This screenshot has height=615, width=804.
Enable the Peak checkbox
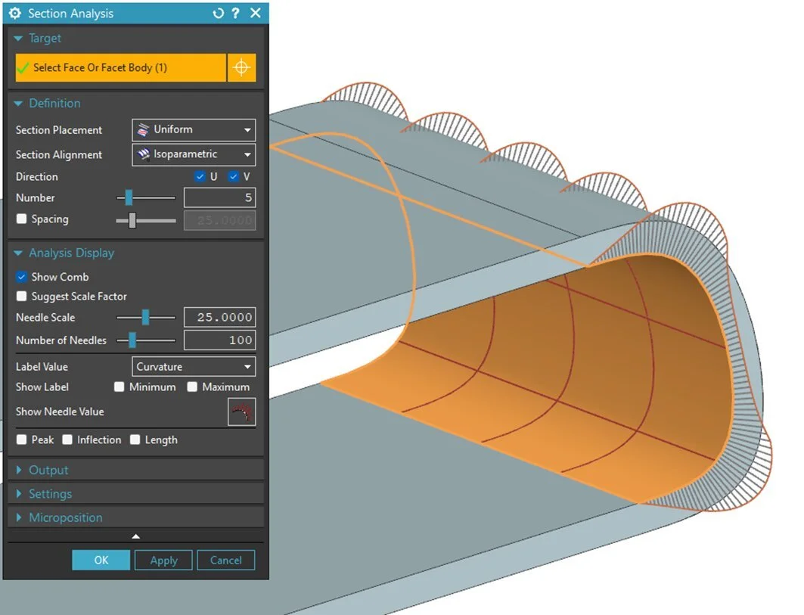tap(21, 440)
